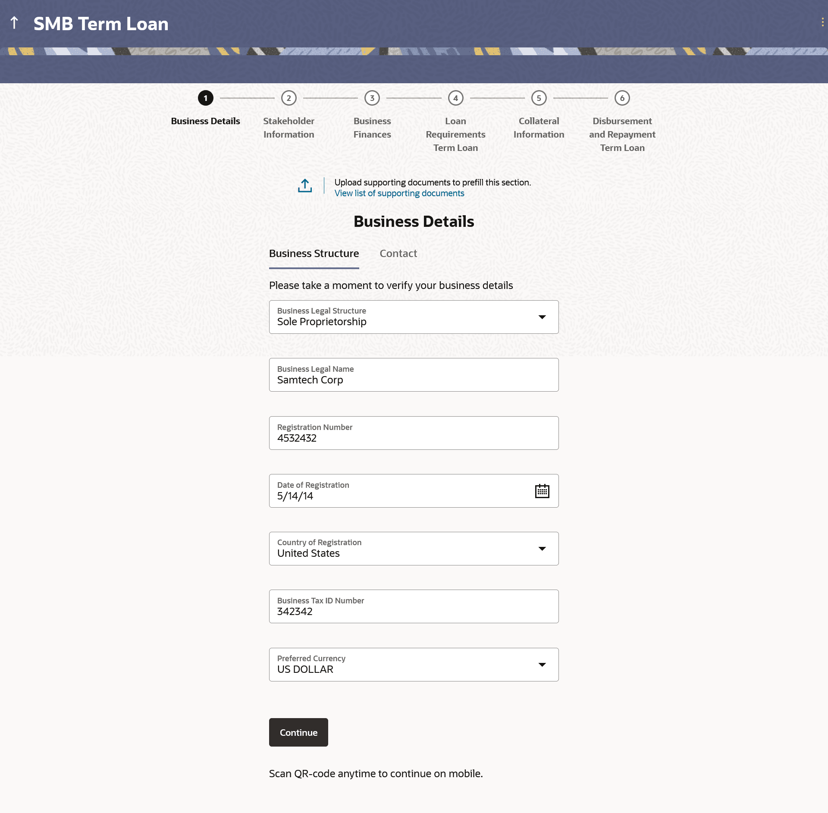The width and height of the screenshot is (828, 813).
Task: Go to step 6 Disbursement and Repayment circle
Action: [x=622, y=98]
